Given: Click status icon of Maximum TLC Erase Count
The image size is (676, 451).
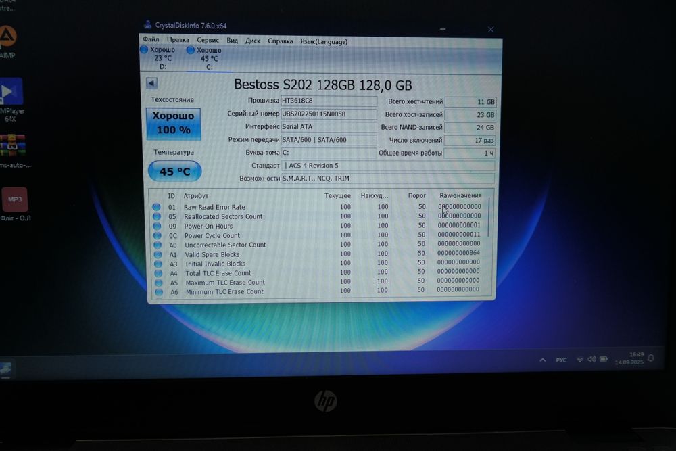Looking at the screenshot, I should [x=159, y=283].
